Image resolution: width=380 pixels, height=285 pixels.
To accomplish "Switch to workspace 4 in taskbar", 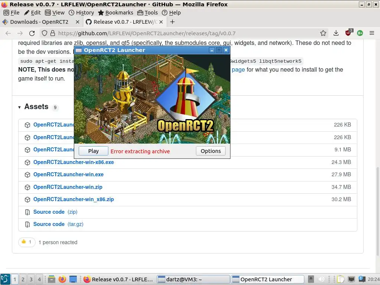I will pos(39,279).
